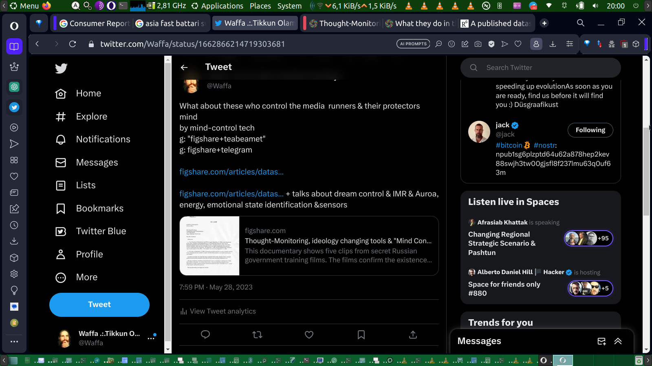Reload the Twitter page

click(73, 44)
